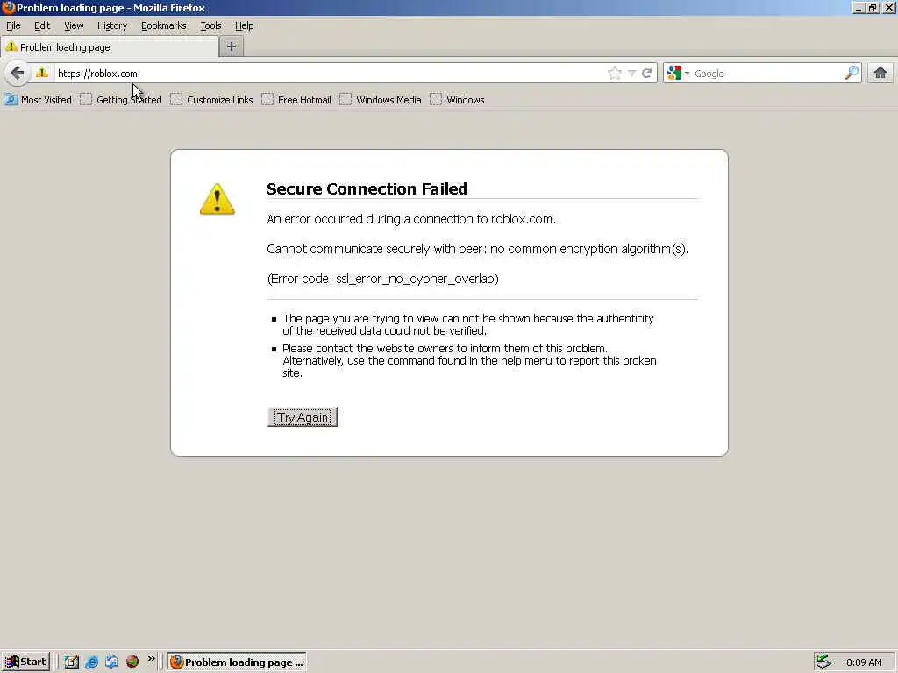Bookmark this page with the star icon
Image resolution: width=898 pixels, height=673 pixels.
coord(615,74)
